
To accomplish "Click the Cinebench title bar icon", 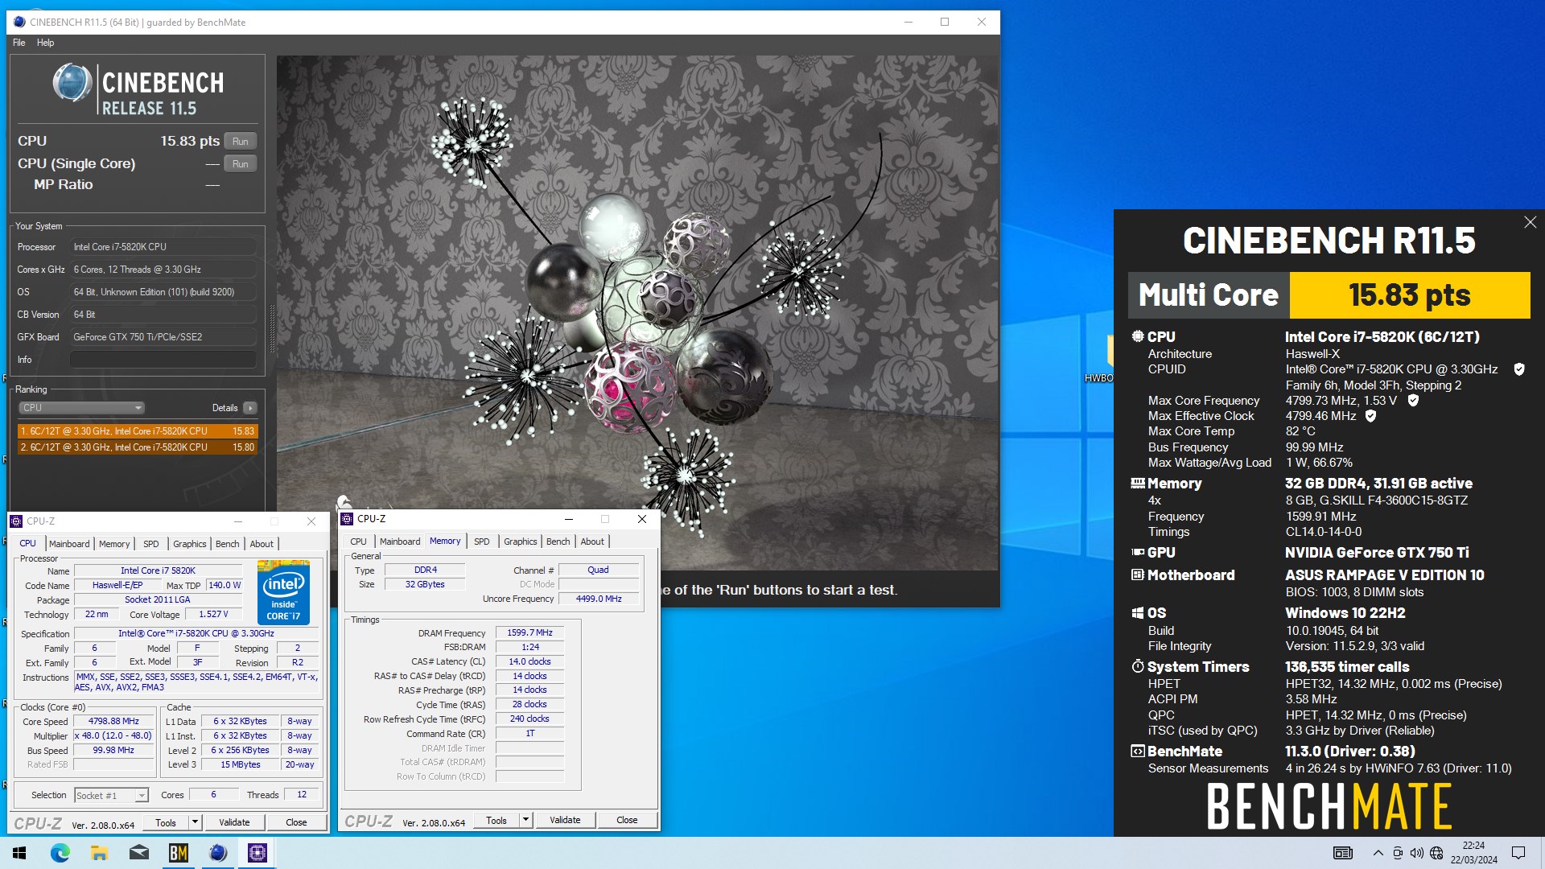I will coord(19,23).
